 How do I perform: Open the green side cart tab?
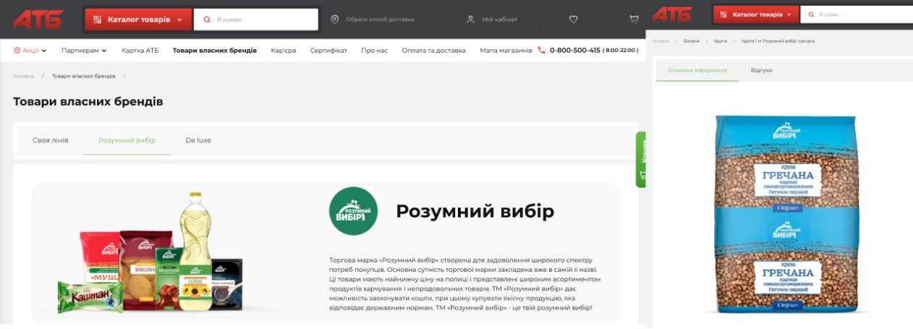[x=640, y=159]
